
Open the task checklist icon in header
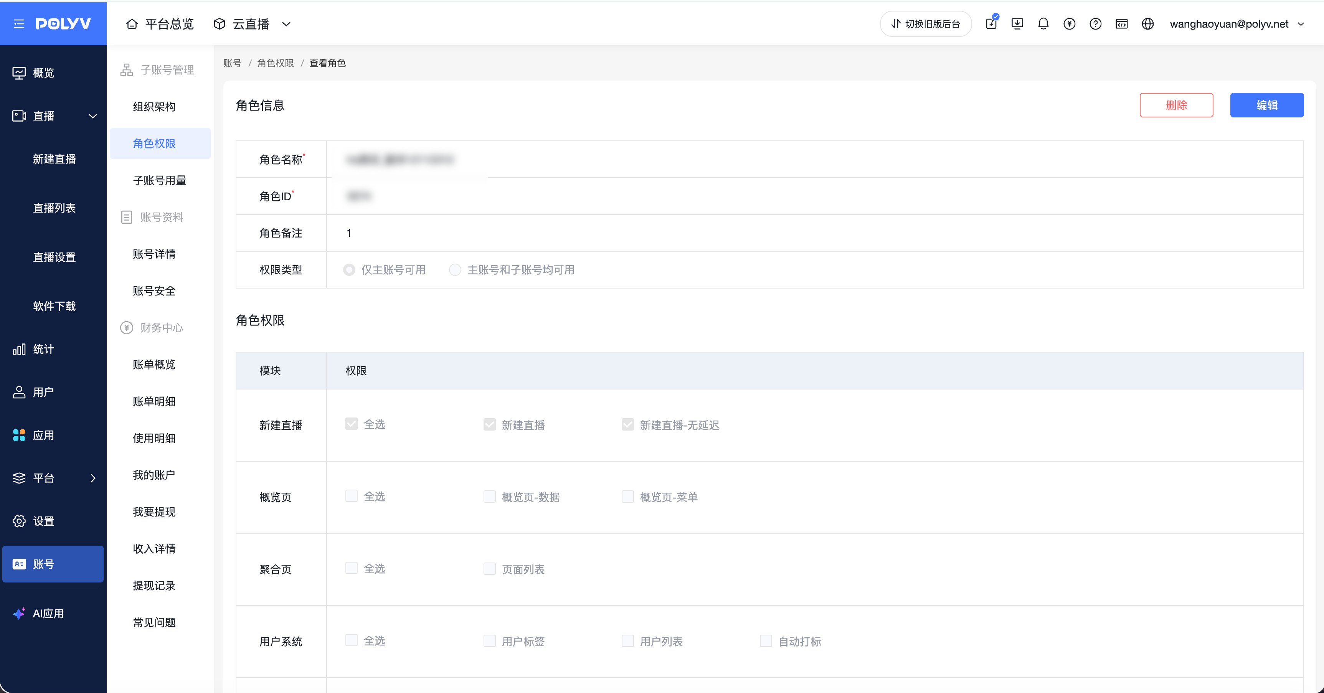pos(991,24)
